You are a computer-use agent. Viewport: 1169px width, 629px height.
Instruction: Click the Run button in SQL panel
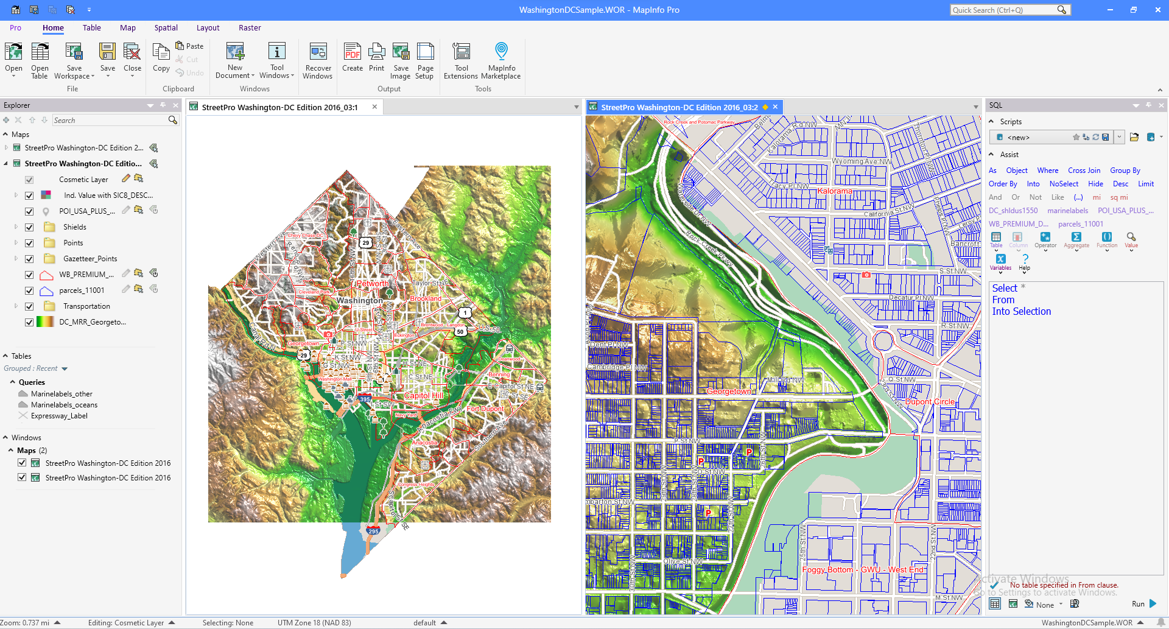click(x=1144, y=603)
